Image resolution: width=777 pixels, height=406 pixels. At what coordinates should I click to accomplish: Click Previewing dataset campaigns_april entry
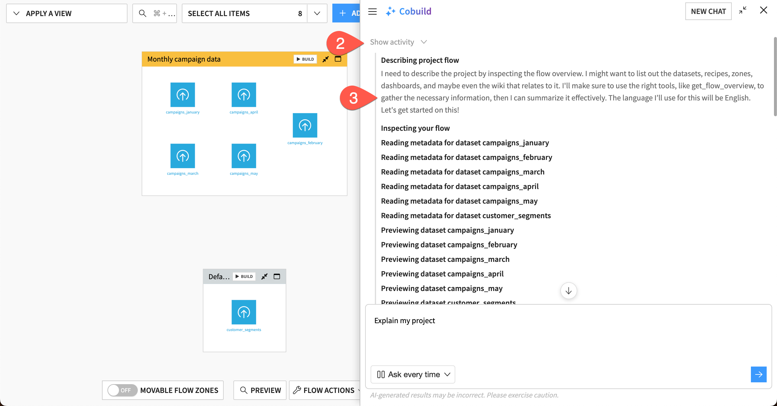pos(442,274)
